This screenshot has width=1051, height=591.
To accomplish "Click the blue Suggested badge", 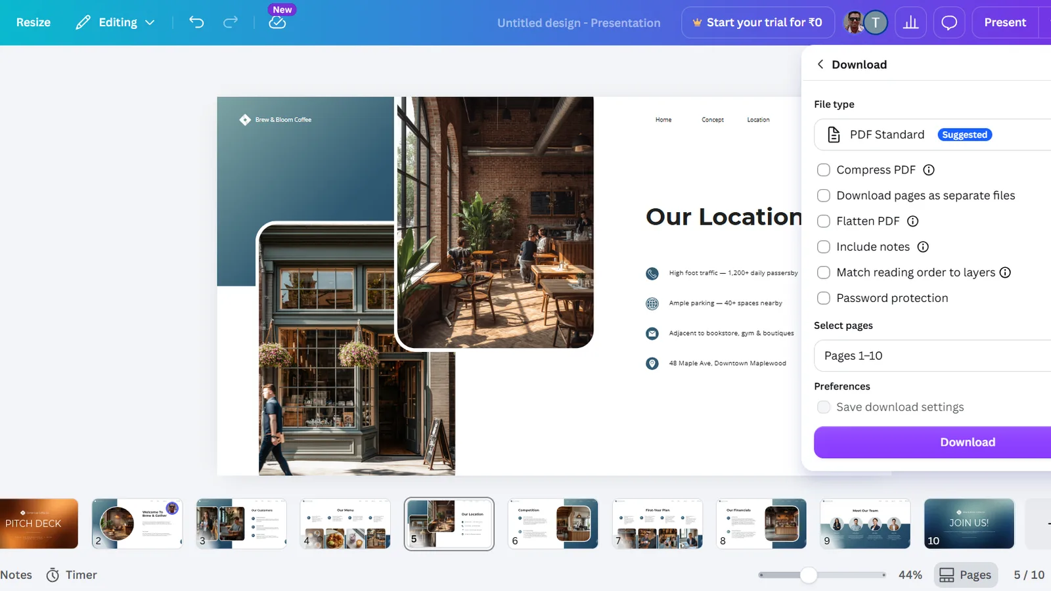I will 964,135.
